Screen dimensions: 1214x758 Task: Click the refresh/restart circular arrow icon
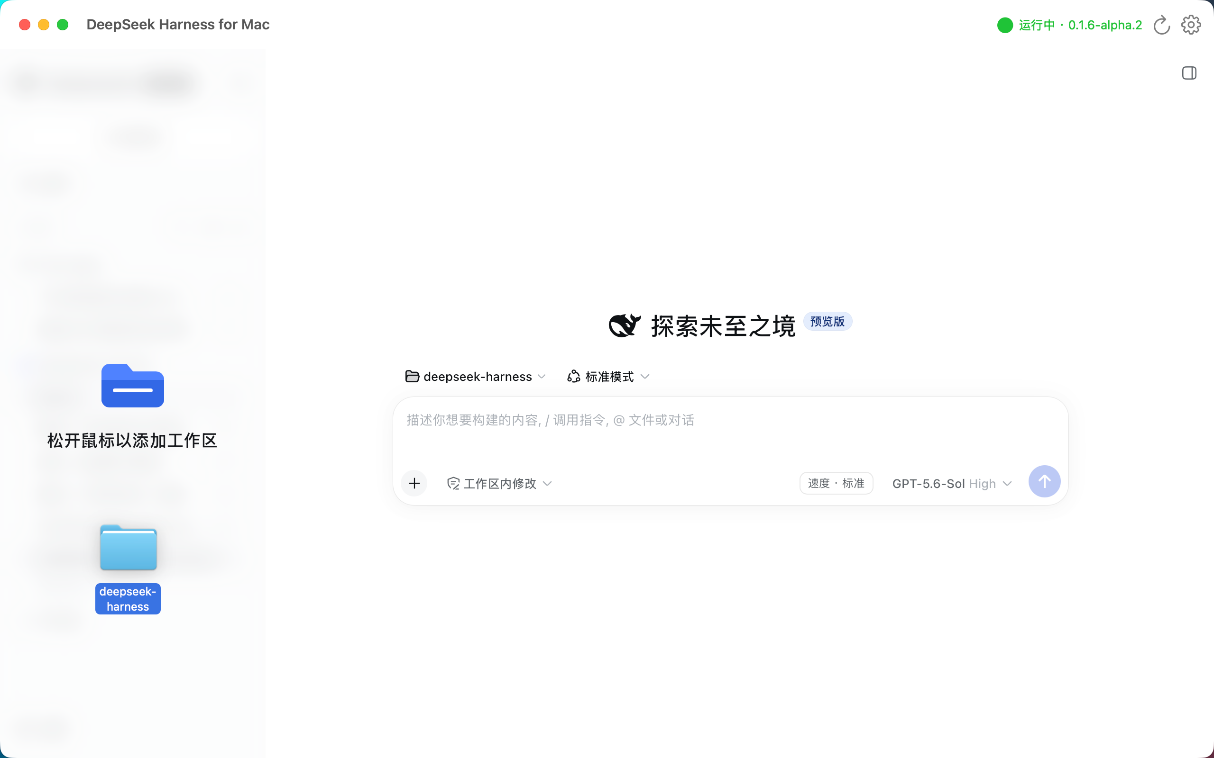pos(1161,25)
